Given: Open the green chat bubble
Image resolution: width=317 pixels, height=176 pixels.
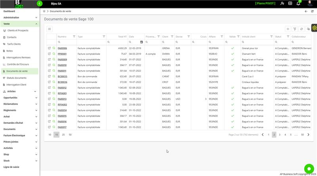Looking at the screenshot, I should click(309, 169).
